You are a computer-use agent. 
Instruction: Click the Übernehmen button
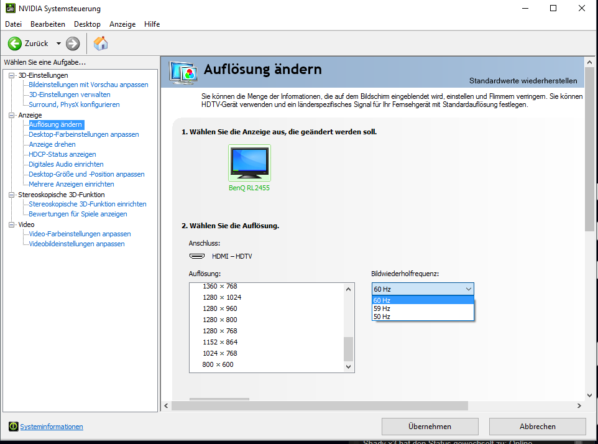point(430,427)
